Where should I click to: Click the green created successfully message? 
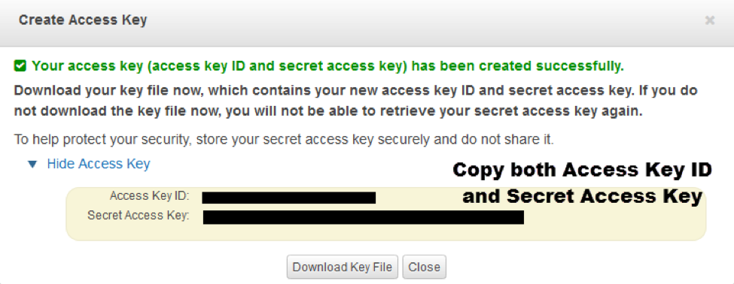pyautogui.click(x=327, y=66)
